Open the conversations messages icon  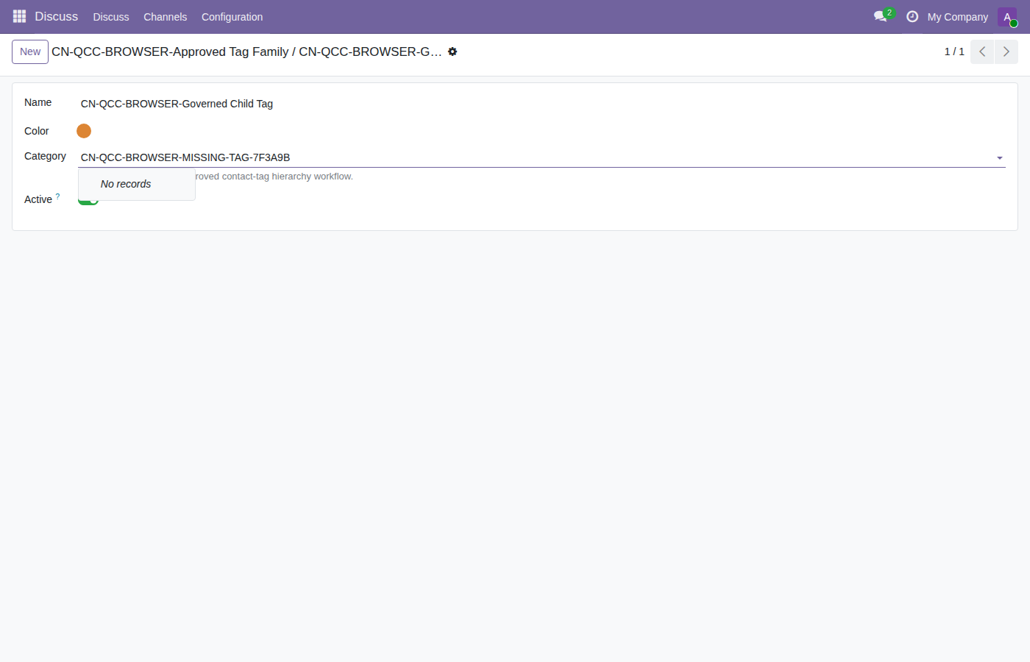click(881, 16)
